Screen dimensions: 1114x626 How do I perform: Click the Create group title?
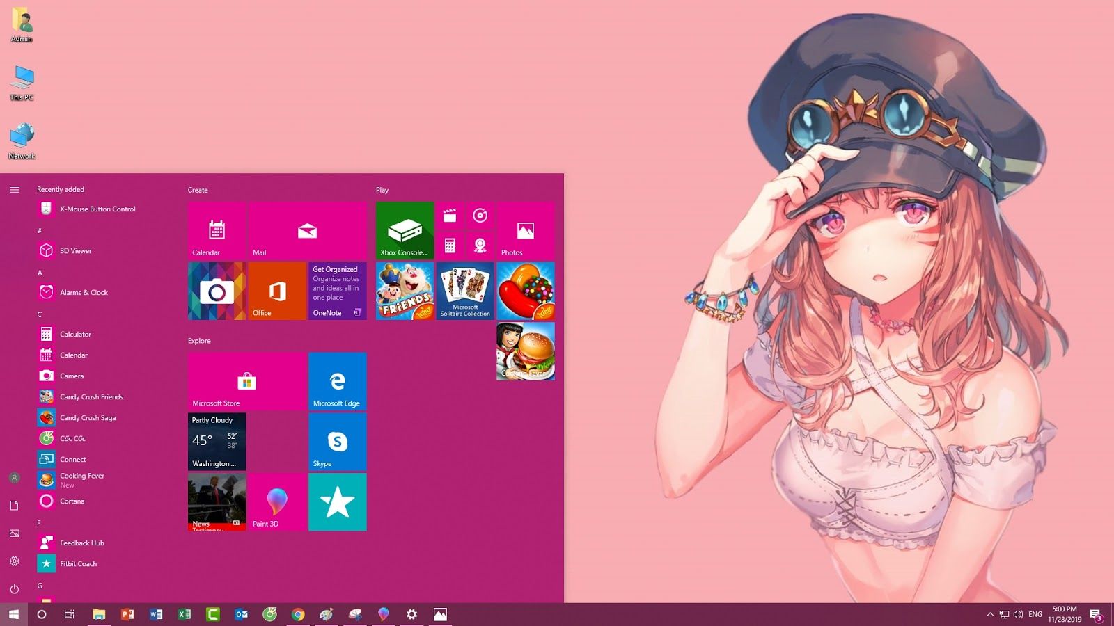(x=198, y=190)
